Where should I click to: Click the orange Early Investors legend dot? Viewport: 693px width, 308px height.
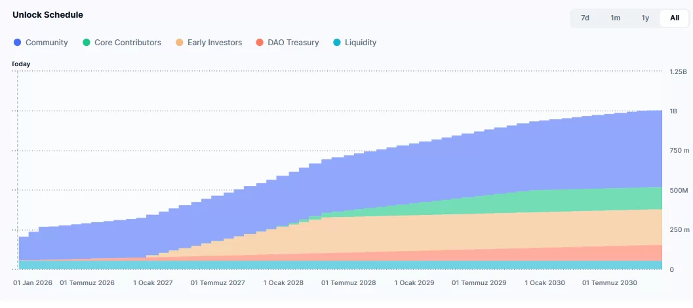pyautogui.click(x=180, y=43)
